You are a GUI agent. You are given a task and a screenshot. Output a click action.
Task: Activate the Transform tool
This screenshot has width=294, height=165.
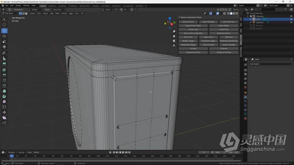click(x=4, y=47)
